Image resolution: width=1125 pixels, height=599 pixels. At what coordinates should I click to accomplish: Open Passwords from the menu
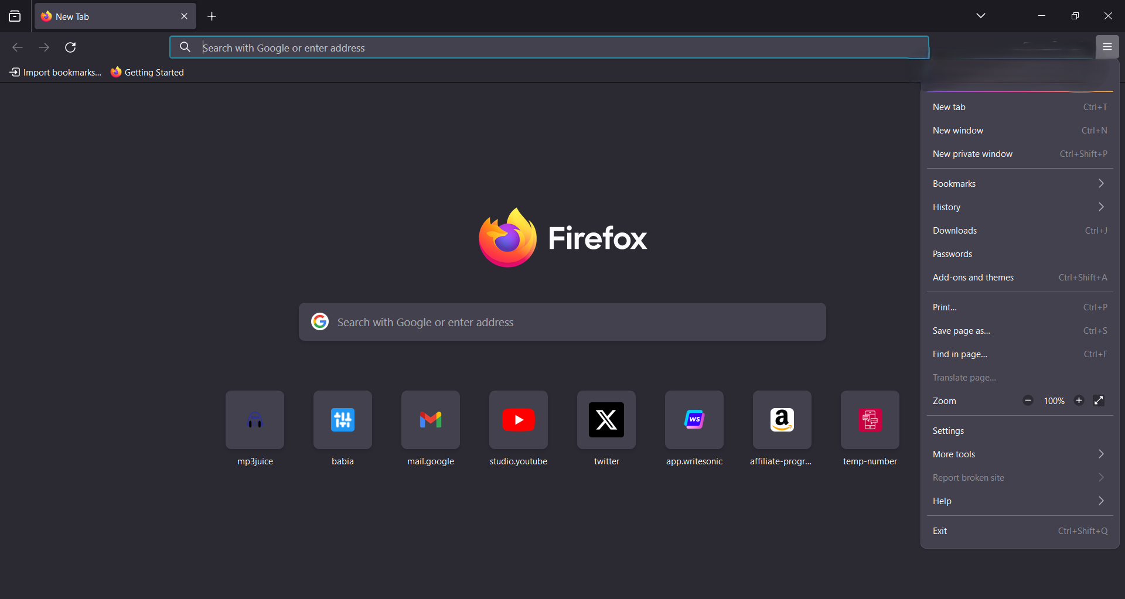[x=1020, y=254]
